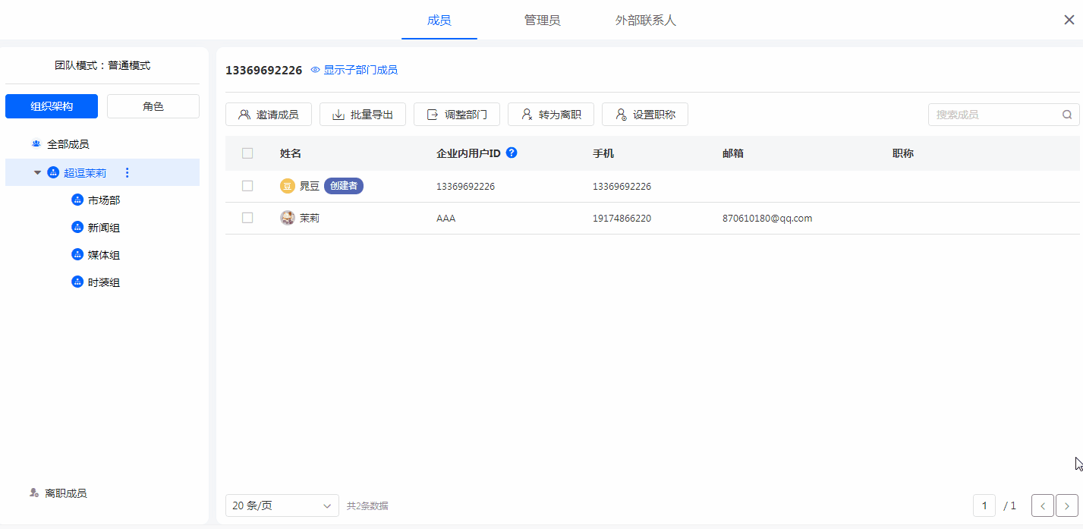The width and height of the screenshot is (1083, 529).
Task: Select the checkbox for member 茉莉
Action: (x=247, y=218)
